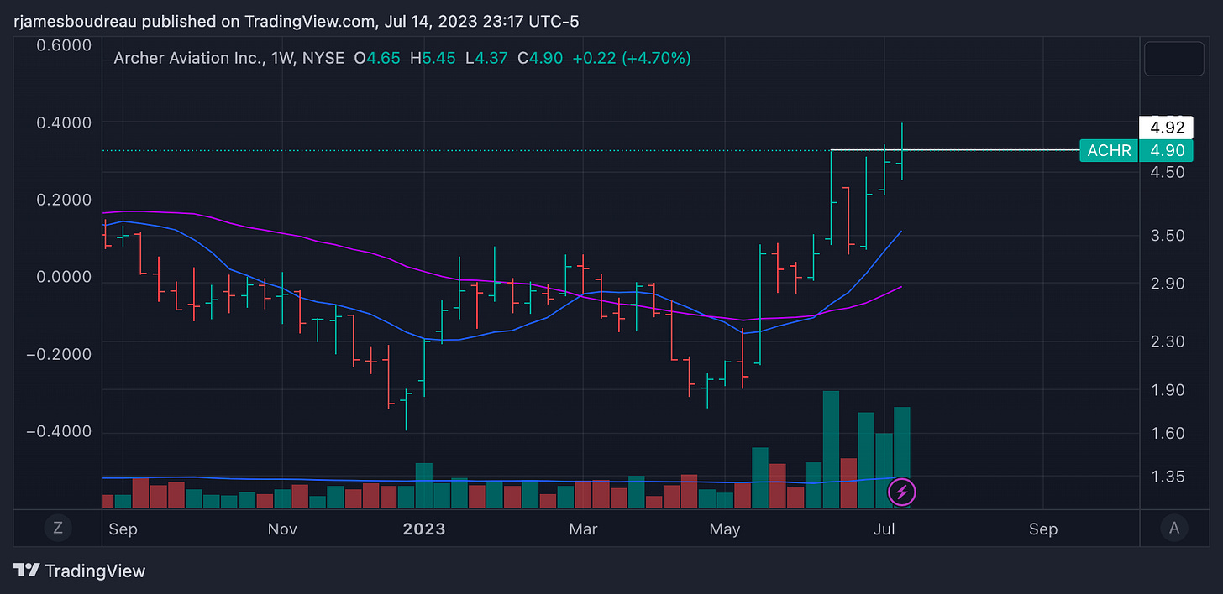Image resolution: width=1223 pixels, height=594 pixels.
Task: Click the −0.4000 left axis label
Action: (x=59, y=431)
